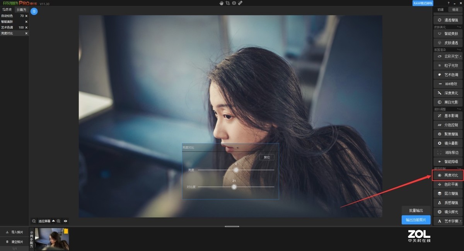The image size is (464, 251).
Task: Remove 自动校色 from history list
Action: pyautogui.click(x=26, y=16)
